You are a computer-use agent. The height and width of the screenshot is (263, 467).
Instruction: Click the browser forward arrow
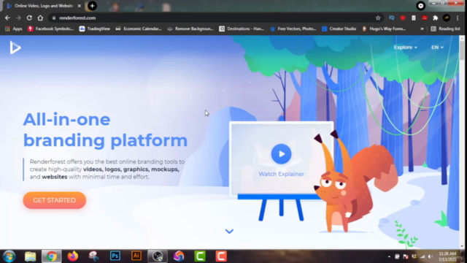click(x=18, y=18)
